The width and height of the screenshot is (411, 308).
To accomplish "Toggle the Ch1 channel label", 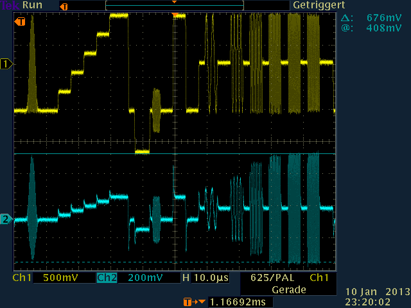I will pyautogui.click(x=22, y=278).
